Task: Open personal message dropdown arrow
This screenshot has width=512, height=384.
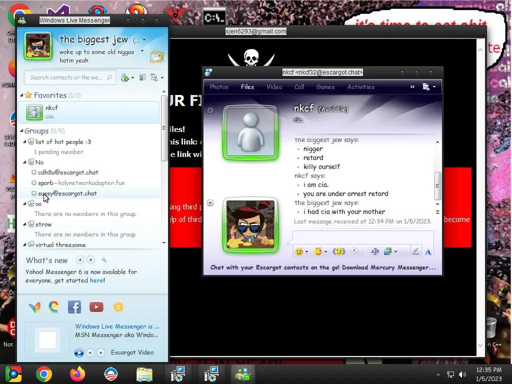Action: pos(142,51)
